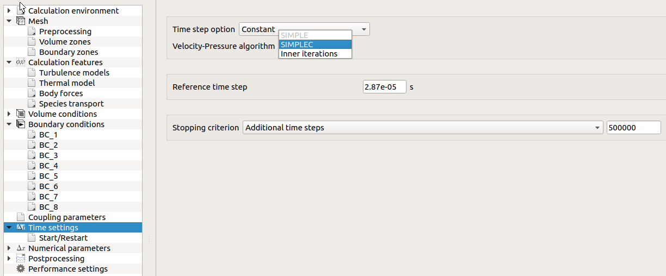This screenshot has width=666, height=276.
Task: Select the Inner iterations option
Action: click(315, 54)
